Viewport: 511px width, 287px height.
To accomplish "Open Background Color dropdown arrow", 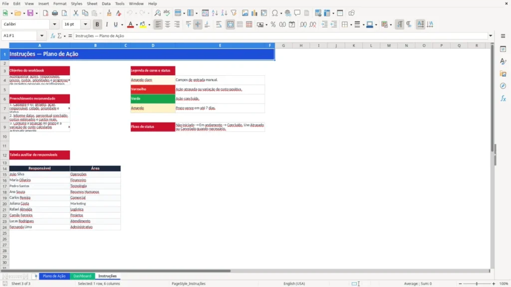I will coord(149,24).
